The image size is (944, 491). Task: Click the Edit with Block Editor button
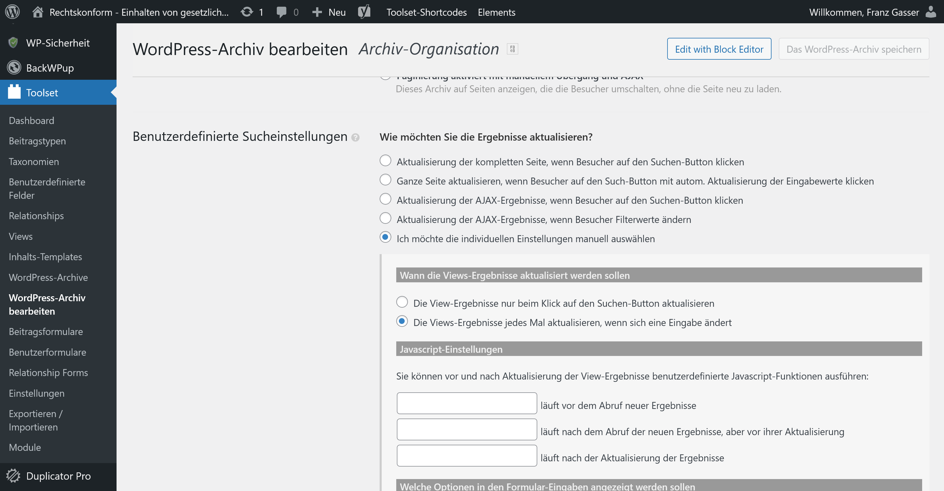[719, 49]
